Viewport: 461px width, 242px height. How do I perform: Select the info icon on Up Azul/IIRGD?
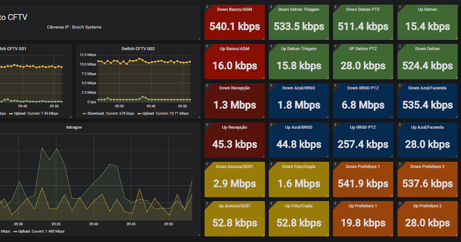271,124
